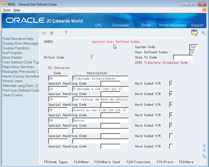The width and height of the screenshot is (209, 167).
Task: Click description Isenta ou nao Trib com cob ST
Action: [101, 110]
